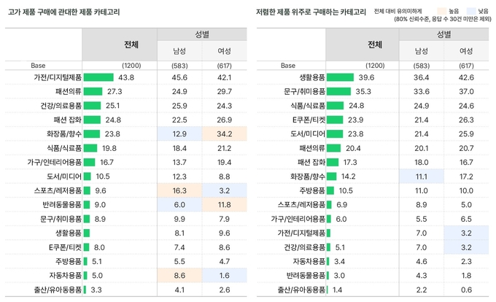Click the title '저렴한 제품 위주로 구매하는 카테고리'
496x302 pixels.
point(311,13)
